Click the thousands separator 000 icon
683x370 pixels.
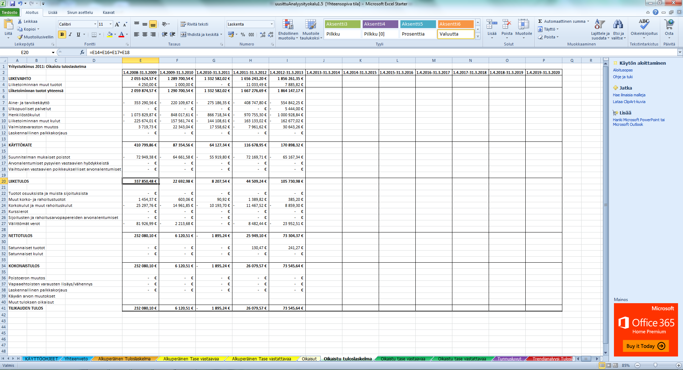click(251, 34)
